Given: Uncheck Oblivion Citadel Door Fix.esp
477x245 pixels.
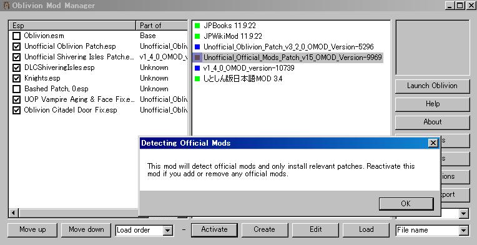Looking at the screenshot, I should tap(16, 110).
